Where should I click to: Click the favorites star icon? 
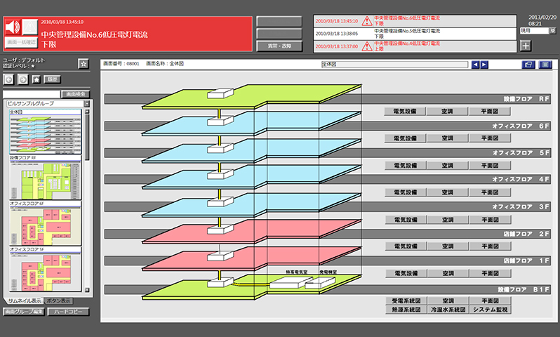click(x=84, y=64)
